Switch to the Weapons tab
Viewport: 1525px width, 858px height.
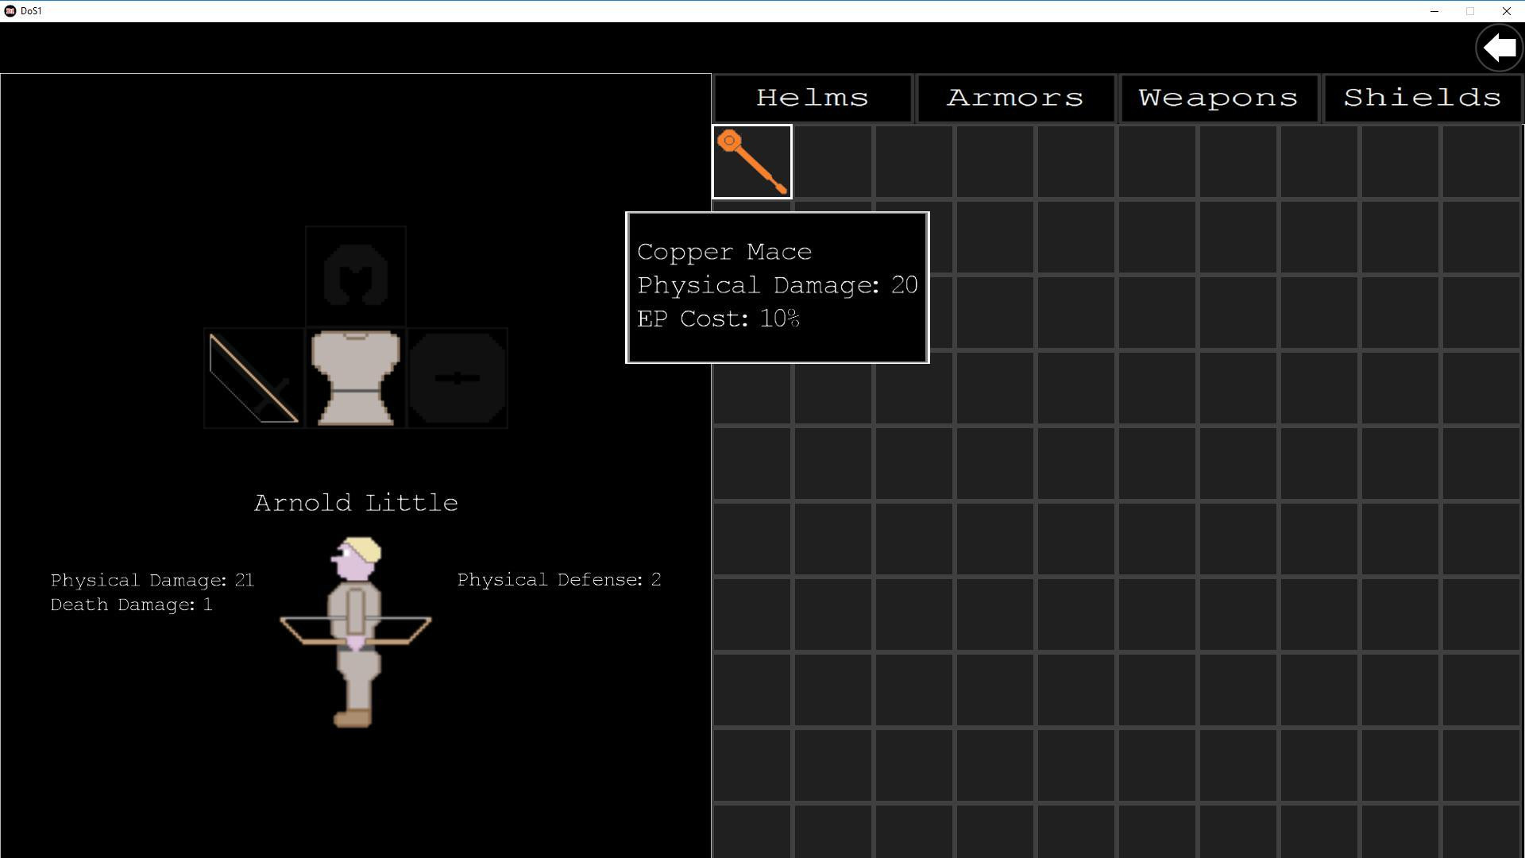point(1219,99)
